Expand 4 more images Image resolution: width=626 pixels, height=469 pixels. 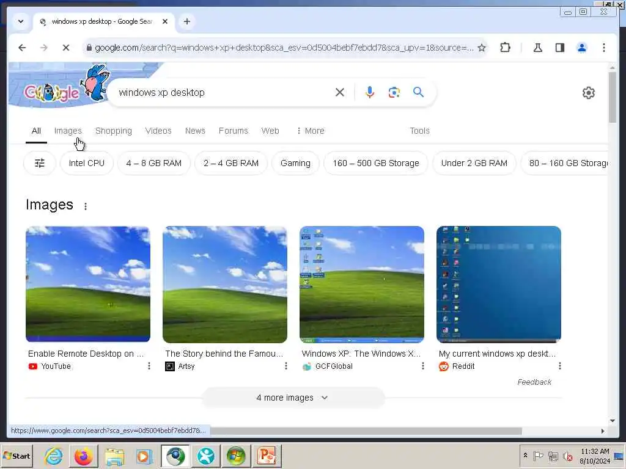[293, 398]
